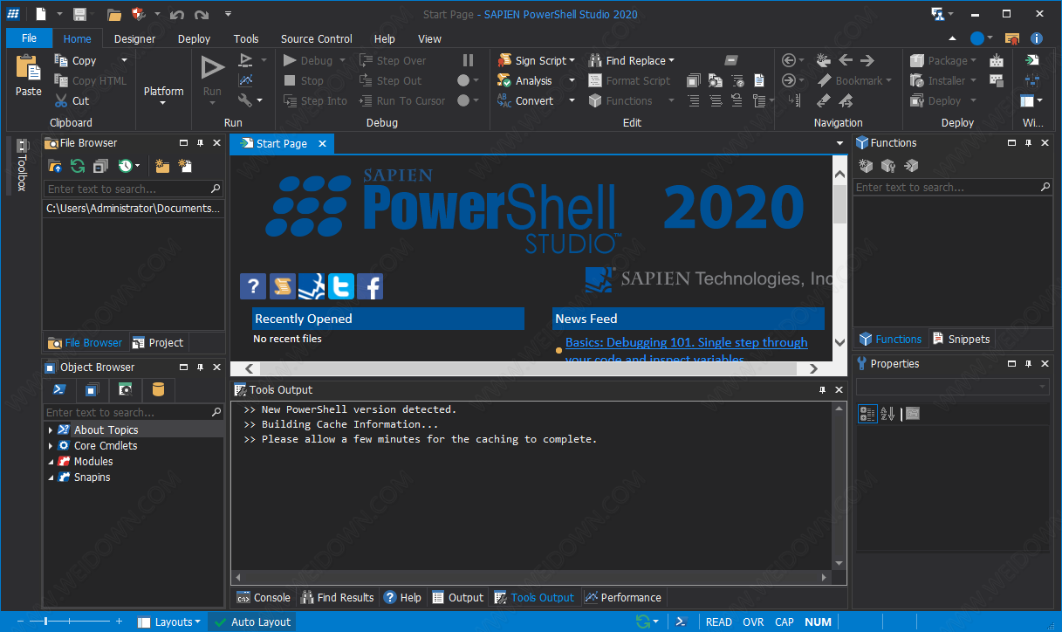1062x632 pixels.
Task: Toggle pin on Object Browser panel
Action: [x=200, y=368]
